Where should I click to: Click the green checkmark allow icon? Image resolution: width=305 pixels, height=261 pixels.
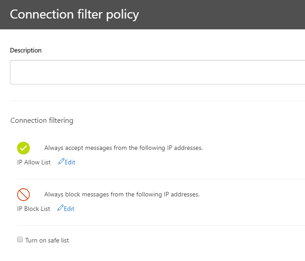23,148
